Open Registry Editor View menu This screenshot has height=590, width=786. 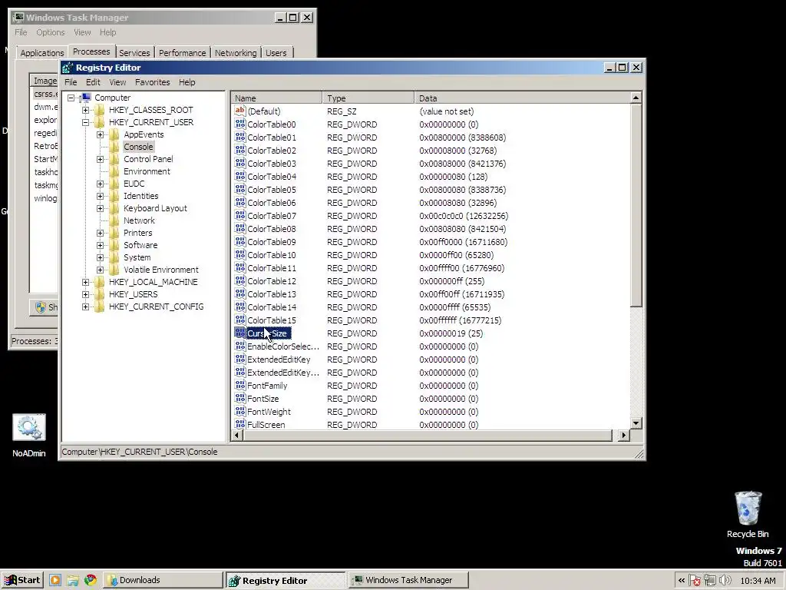tap(117, 82)
